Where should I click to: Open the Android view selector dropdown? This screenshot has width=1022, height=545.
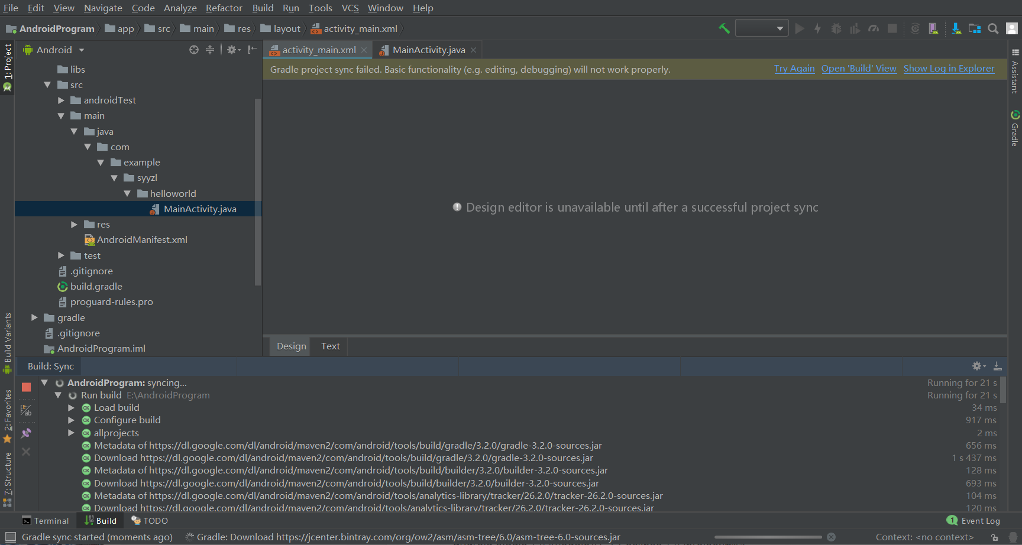[54, 50]
